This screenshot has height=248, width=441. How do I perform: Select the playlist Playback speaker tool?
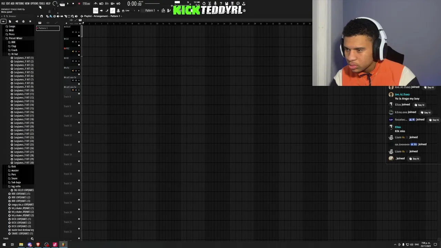click(x=76, y=16)
